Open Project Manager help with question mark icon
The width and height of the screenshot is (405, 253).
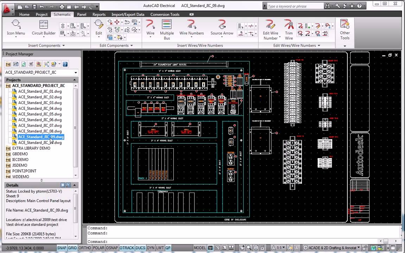point(65,64)
